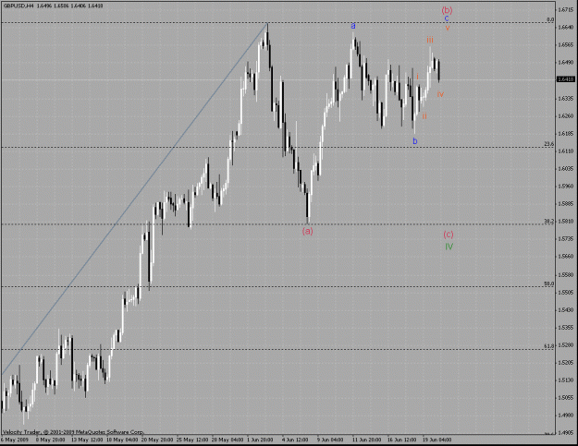Select the red (c) wave label
The width and height of the screenshot is (578, 446).
click(x=449, y=235)
